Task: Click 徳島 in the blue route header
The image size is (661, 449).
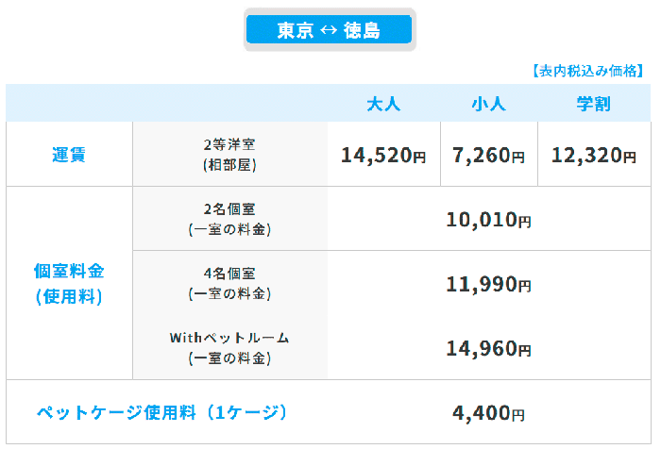Action: pyautogui.click(x=362, y=30)
